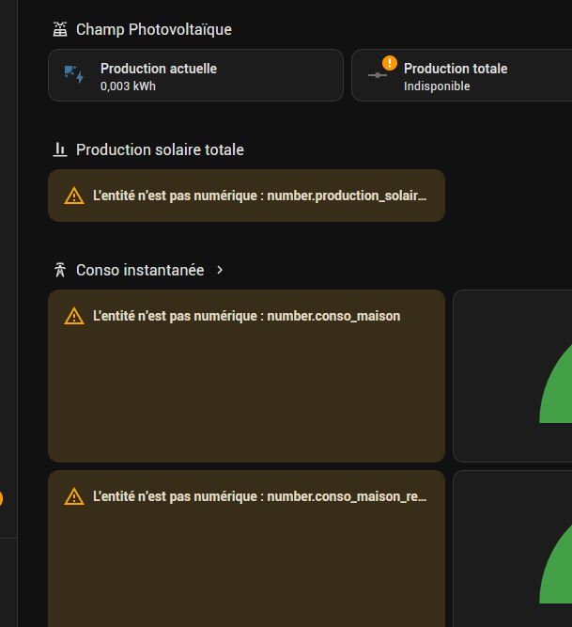
Task: Click the warning triangle in the production_solair error card
Action: 74,196
